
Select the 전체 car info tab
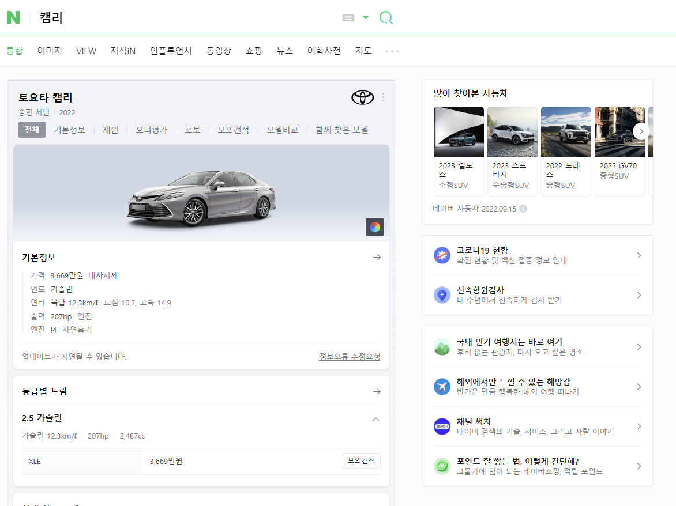[x=32, y=130]
